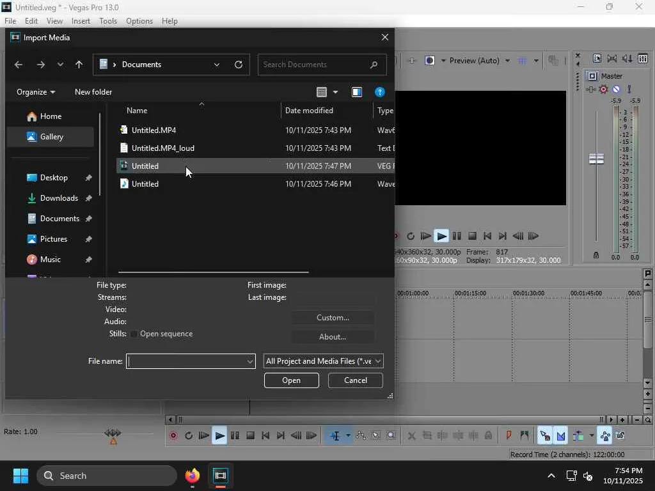Click Record in the Vegas timeline transport

173,436
